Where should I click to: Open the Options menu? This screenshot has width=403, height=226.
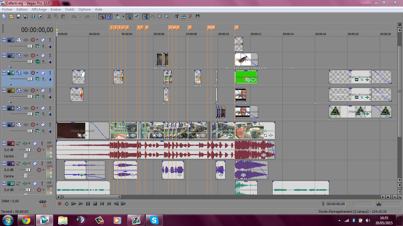(85, 9)
